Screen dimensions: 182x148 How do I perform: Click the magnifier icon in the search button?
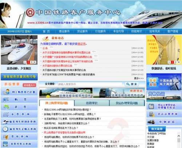(128, 84)
